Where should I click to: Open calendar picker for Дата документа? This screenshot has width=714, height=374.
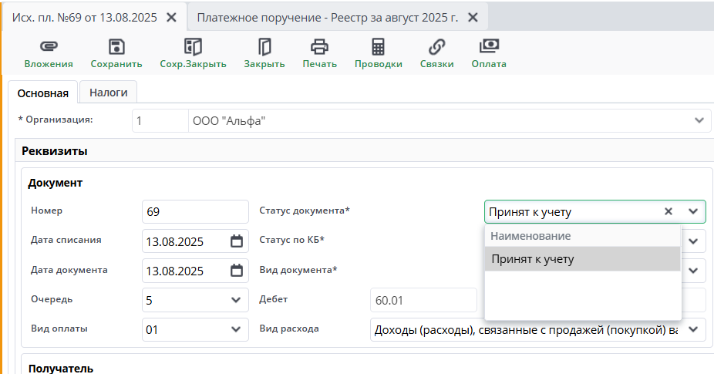tap(237, 271)
